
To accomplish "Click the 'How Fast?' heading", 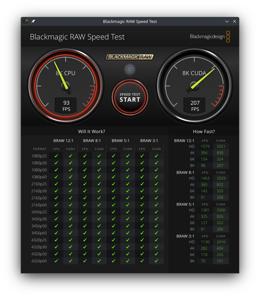I will pyautogui.click(x=204, y=131).
